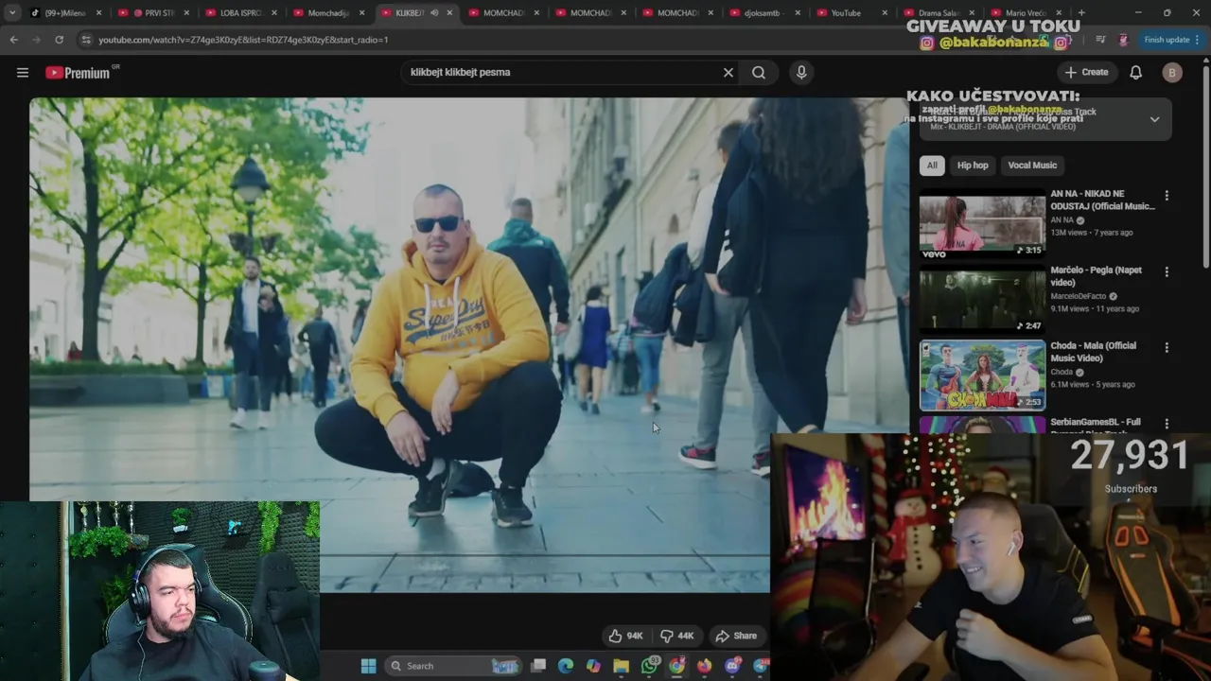Open the YouTube guide hamburger menu
Image resolution: width=1211 pixels, height=681 pixels.
coord(23,73)
